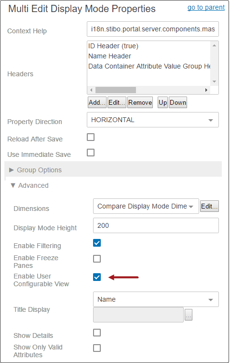Click the Headers list scroll down arrow
Screen dimensions: 230x363
214,82
